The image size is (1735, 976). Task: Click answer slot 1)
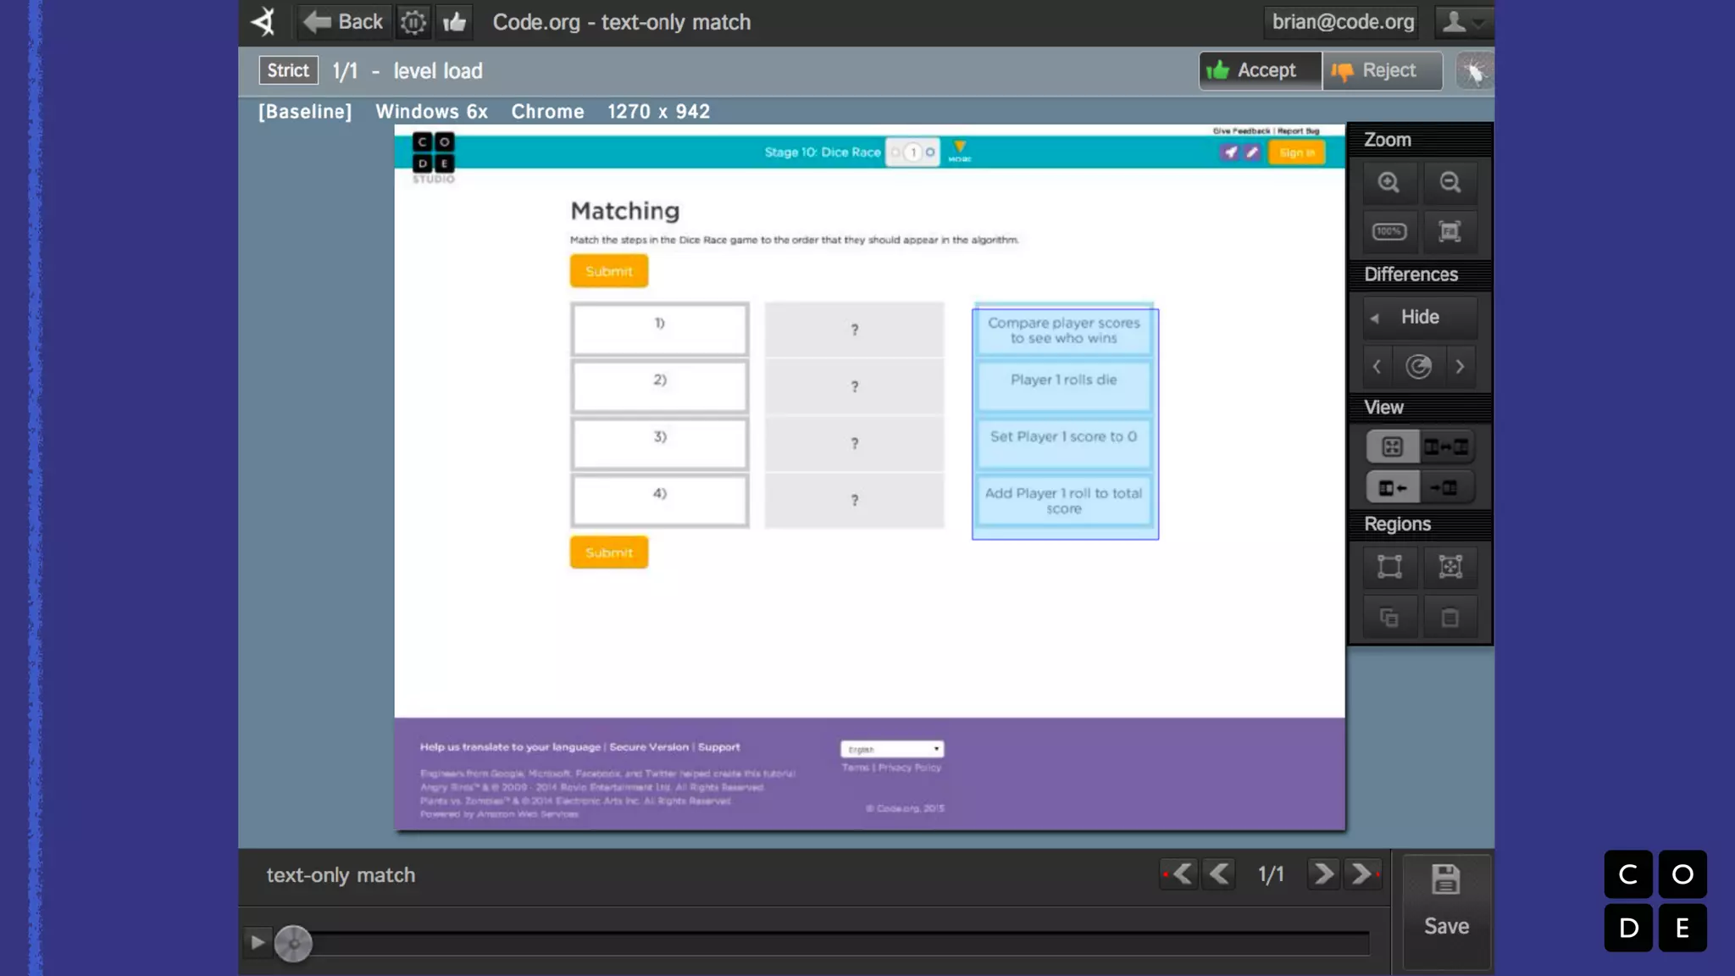660,330
